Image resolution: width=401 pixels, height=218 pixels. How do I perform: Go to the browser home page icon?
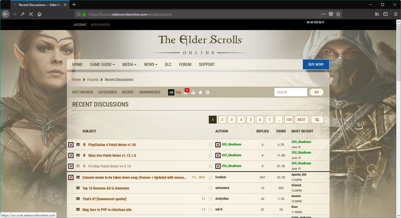pyautogui.click(x=39, y=14)
